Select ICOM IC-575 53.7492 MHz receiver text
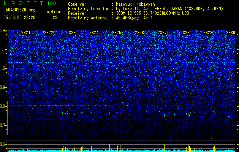This screenshot has height=152, width=239. coord(152,13)
